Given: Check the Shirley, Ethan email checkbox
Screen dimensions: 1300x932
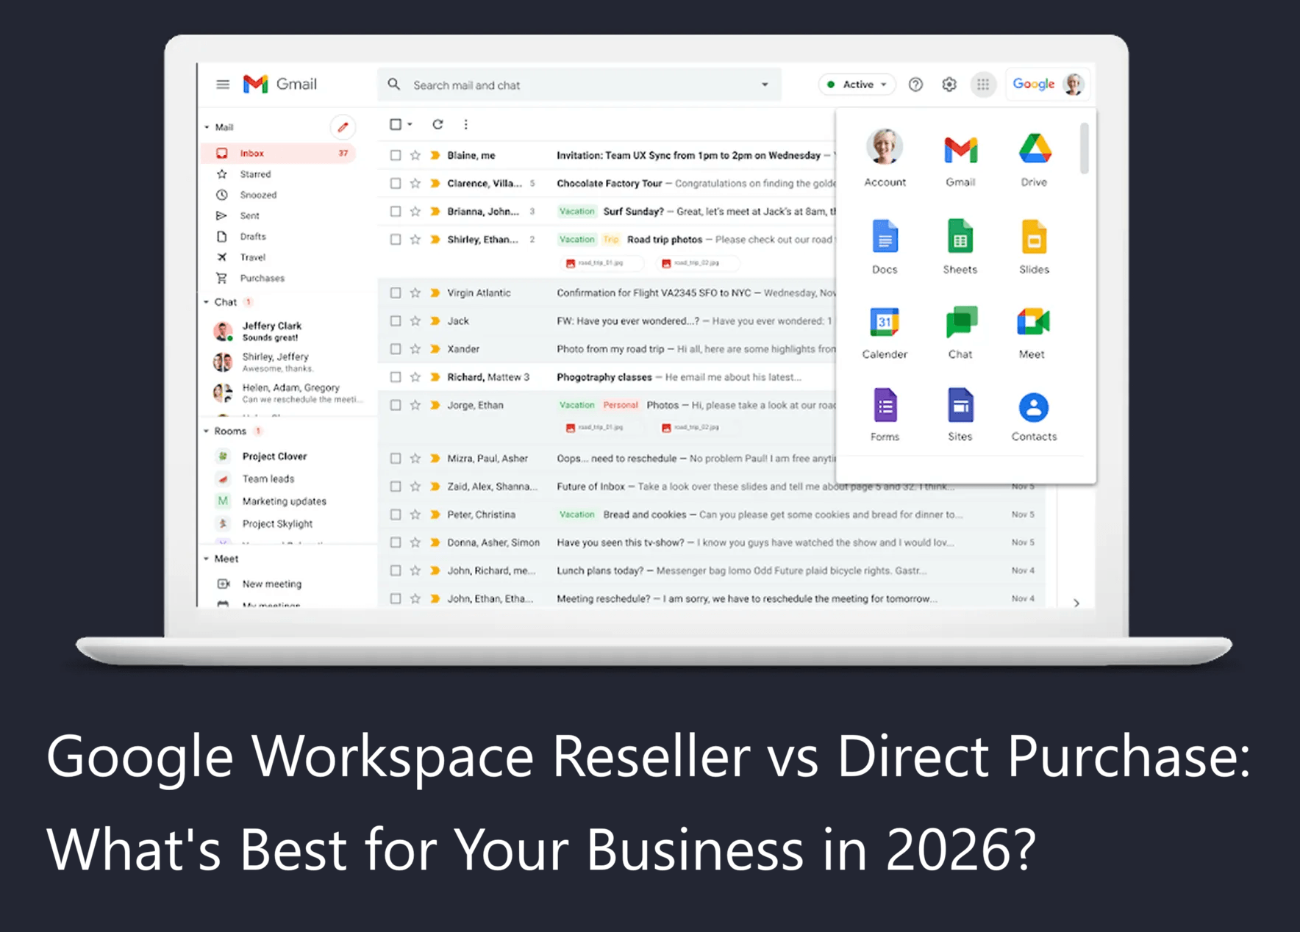Looking at the screenshot, I should coord(396,239).
